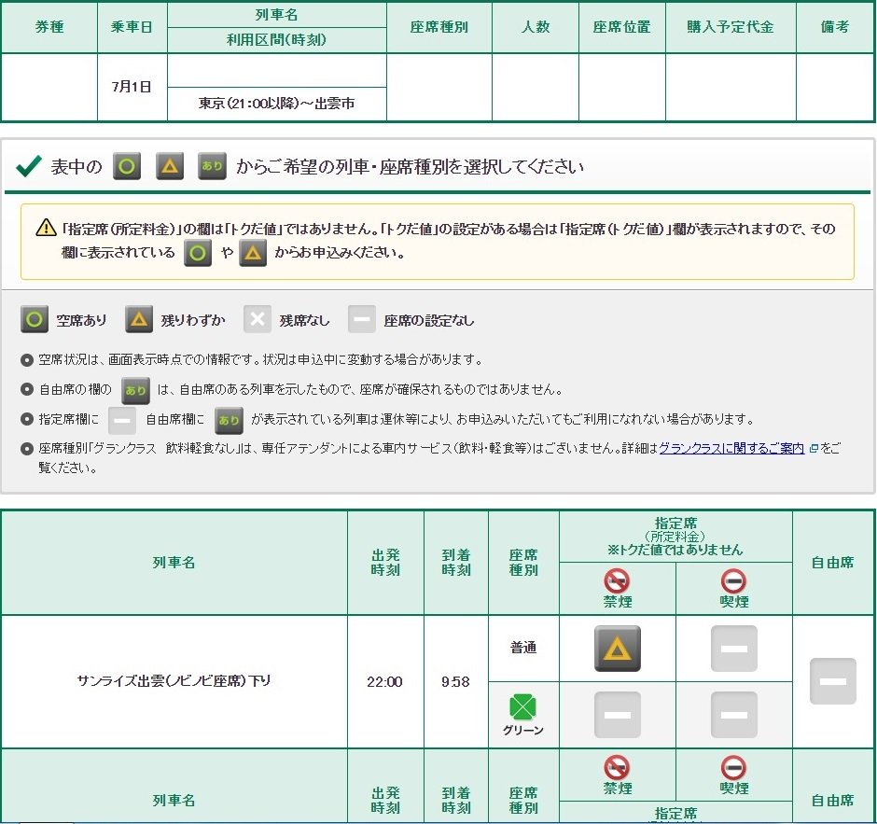Screen dimensions: 877x824
Task: Click the warning triangle in the yellow notice
Action: pyautogui.click(x=46, y=228)
